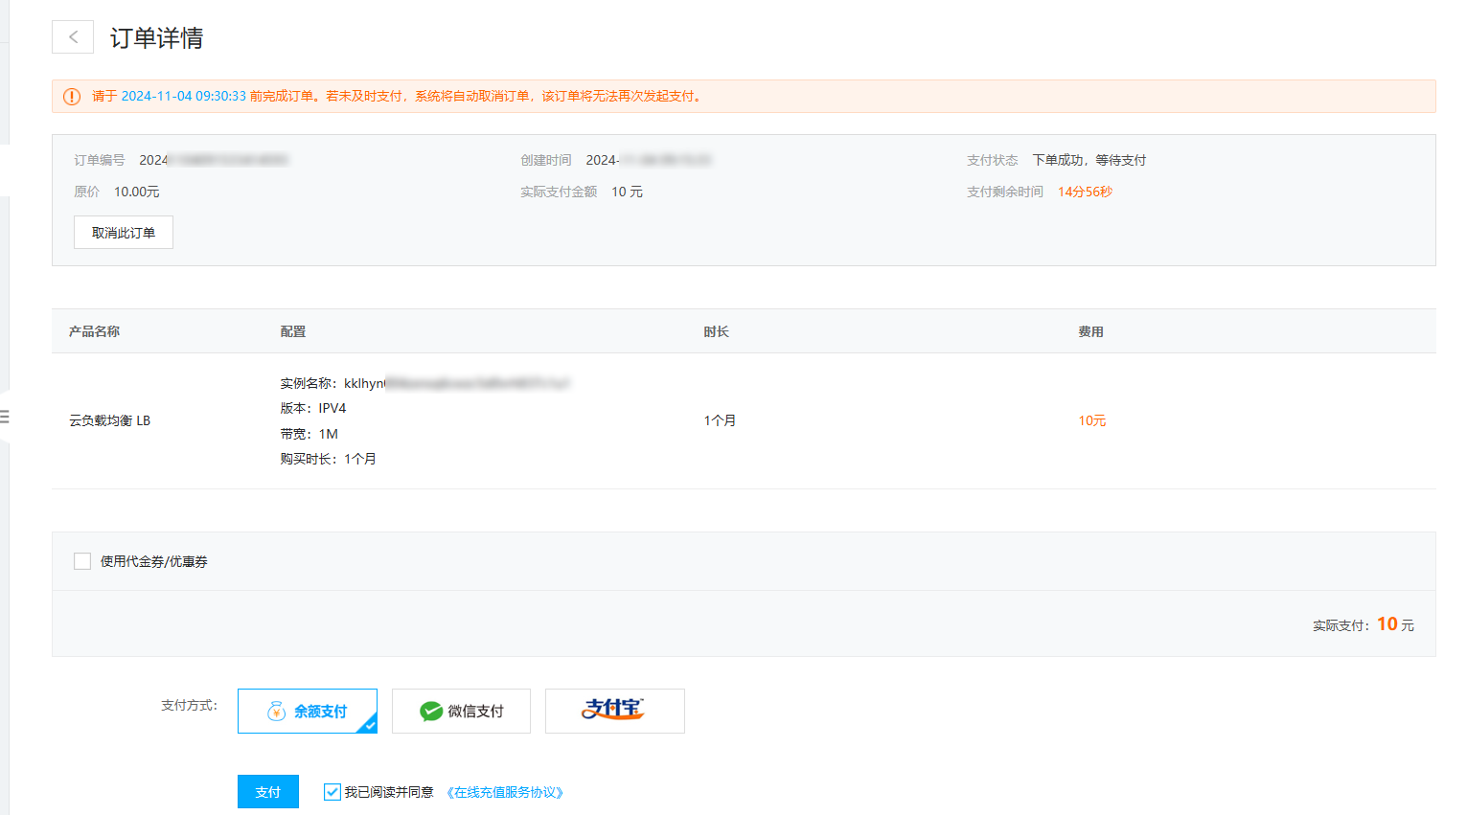This screenshot has height=815, width=1467.
Task: Click the blue checkmark corner on 余额支付
Action: pos(369,725)
